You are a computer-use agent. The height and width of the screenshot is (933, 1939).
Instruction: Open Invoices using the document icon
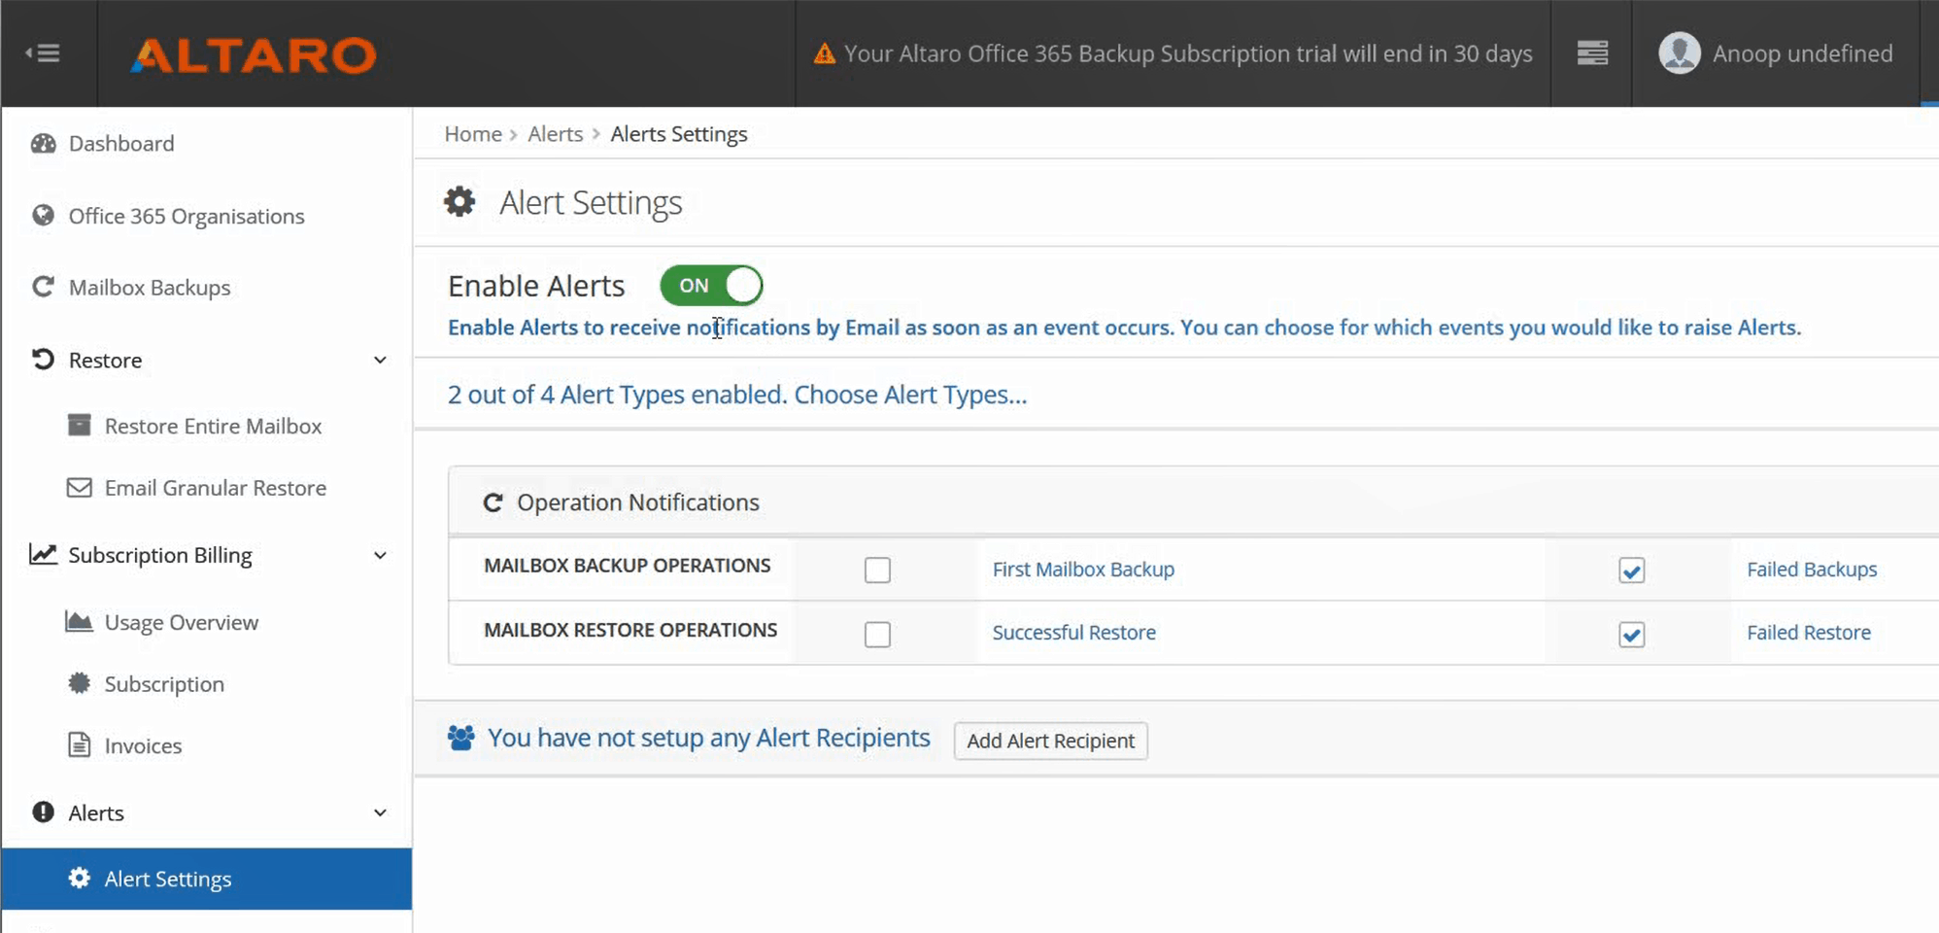pos(80,745)
